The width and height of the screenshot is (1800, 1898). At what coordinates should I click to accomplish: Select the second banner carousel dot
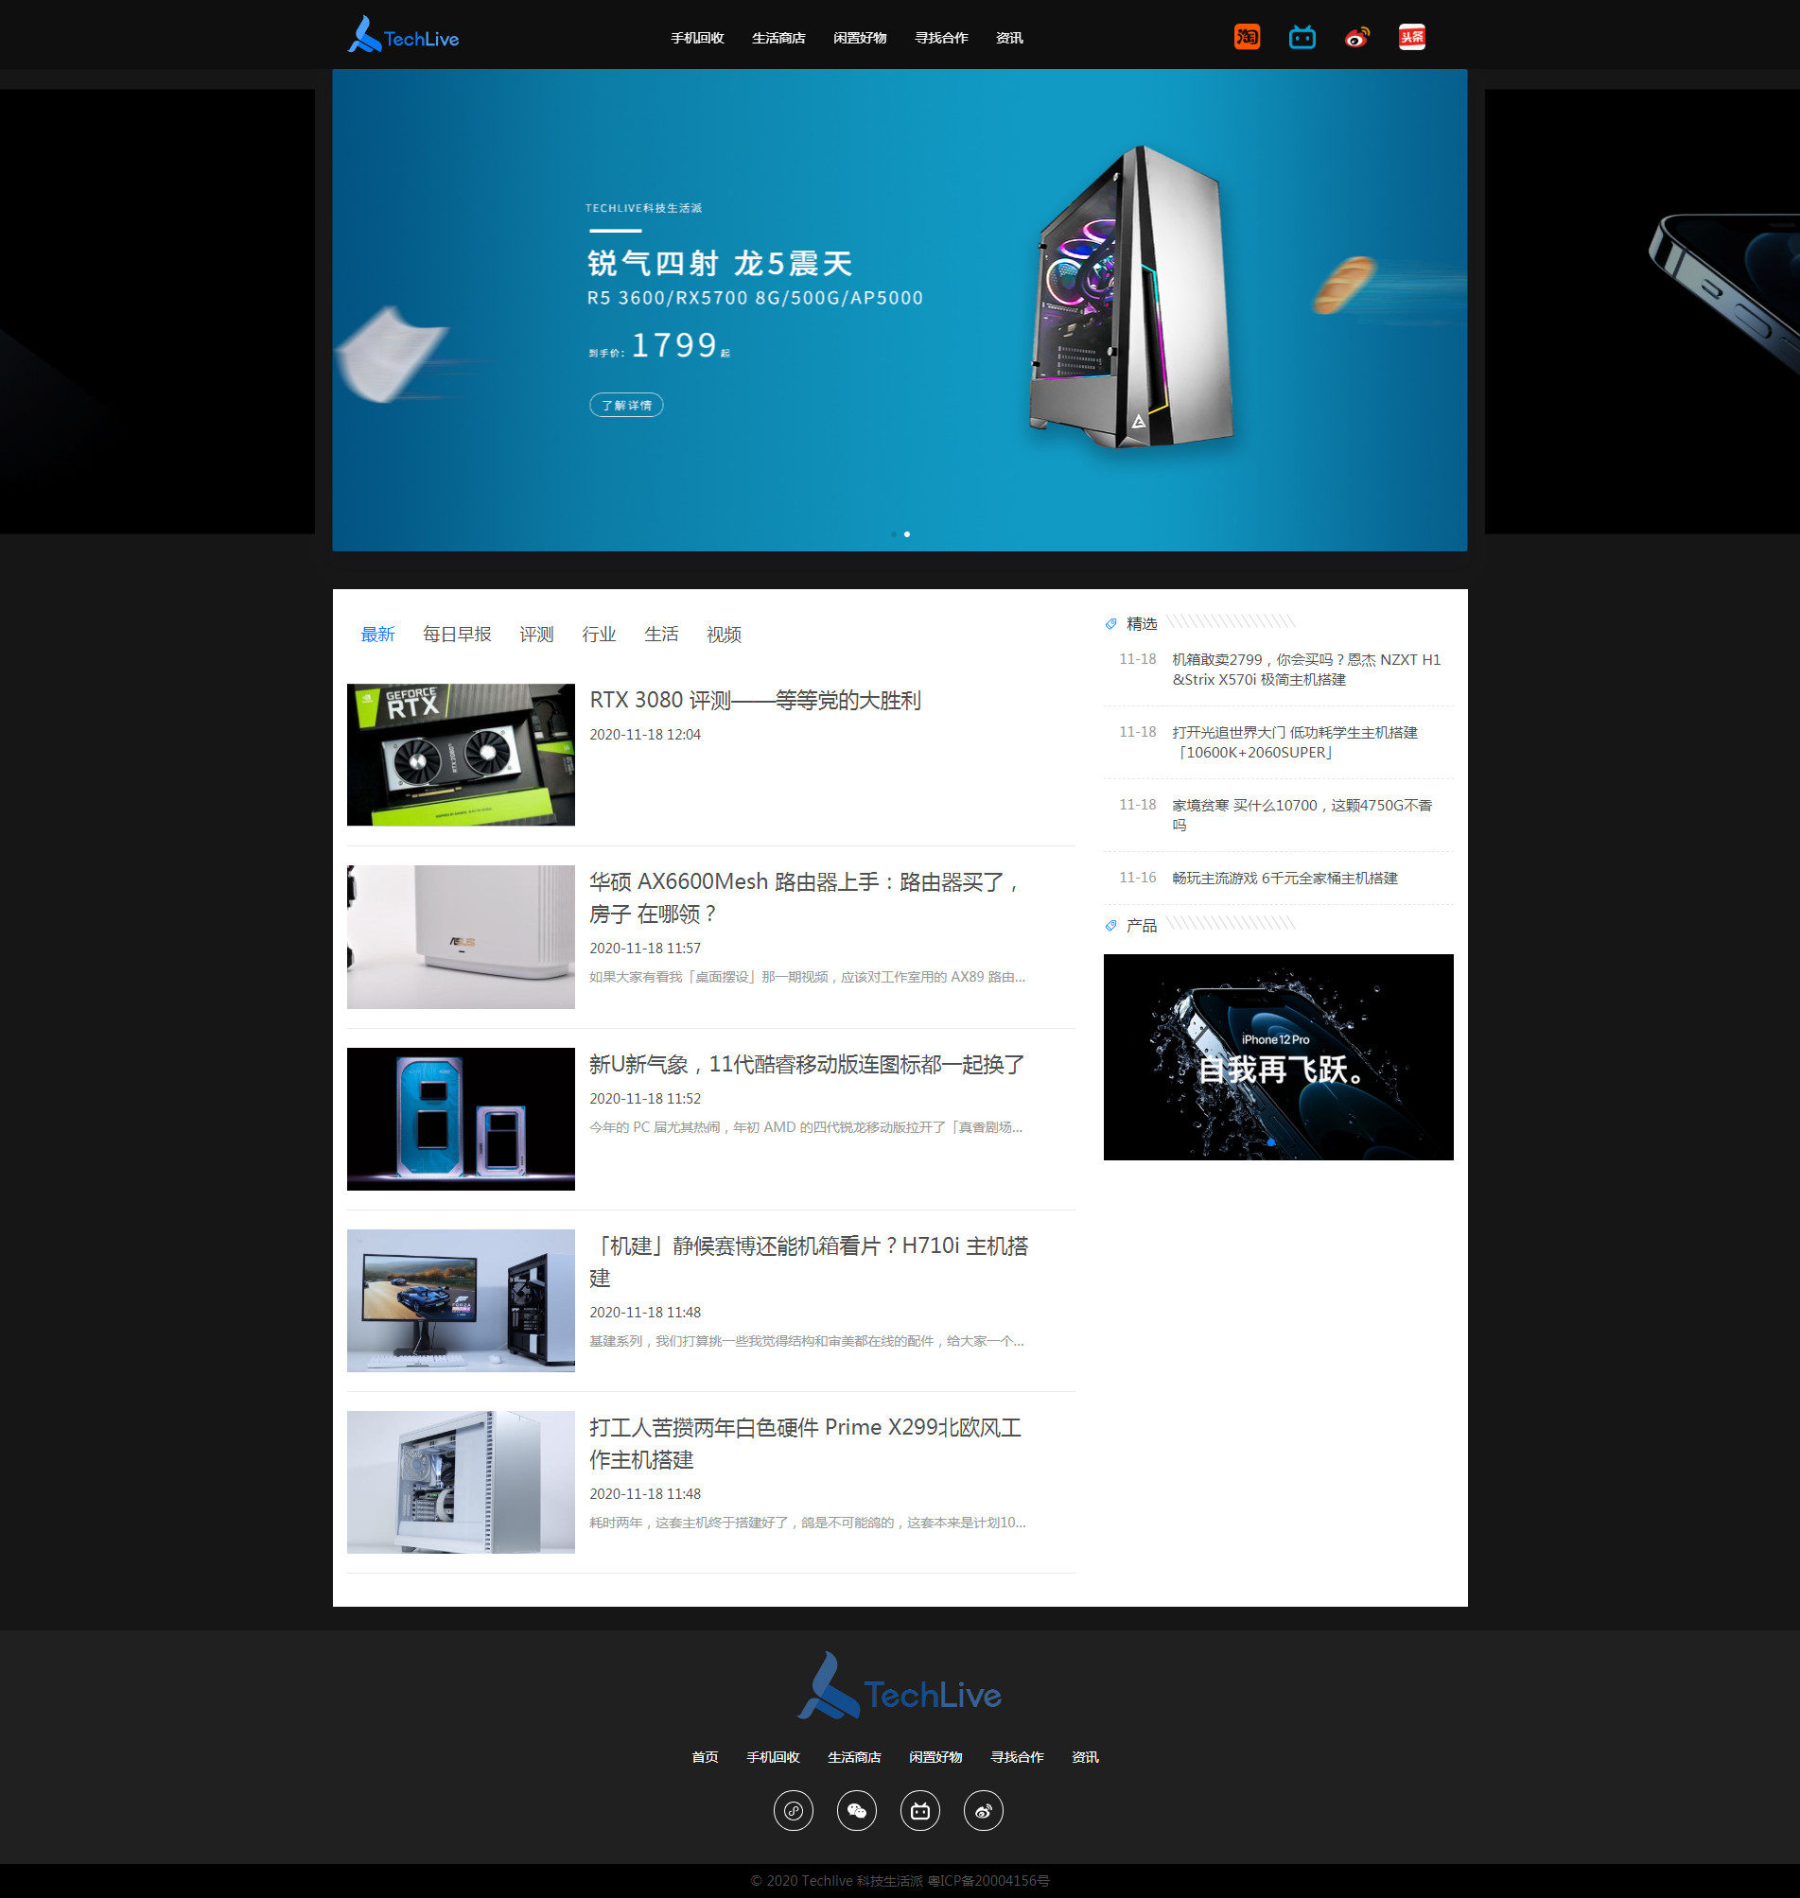[907, 534]
